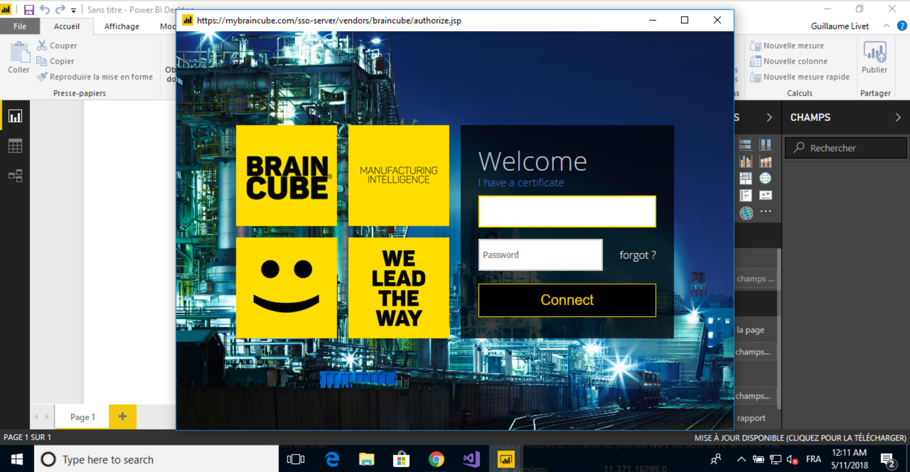Open the quick access toolbar dropdown
This screenshot has height=472, width=910.
[73, 10]
